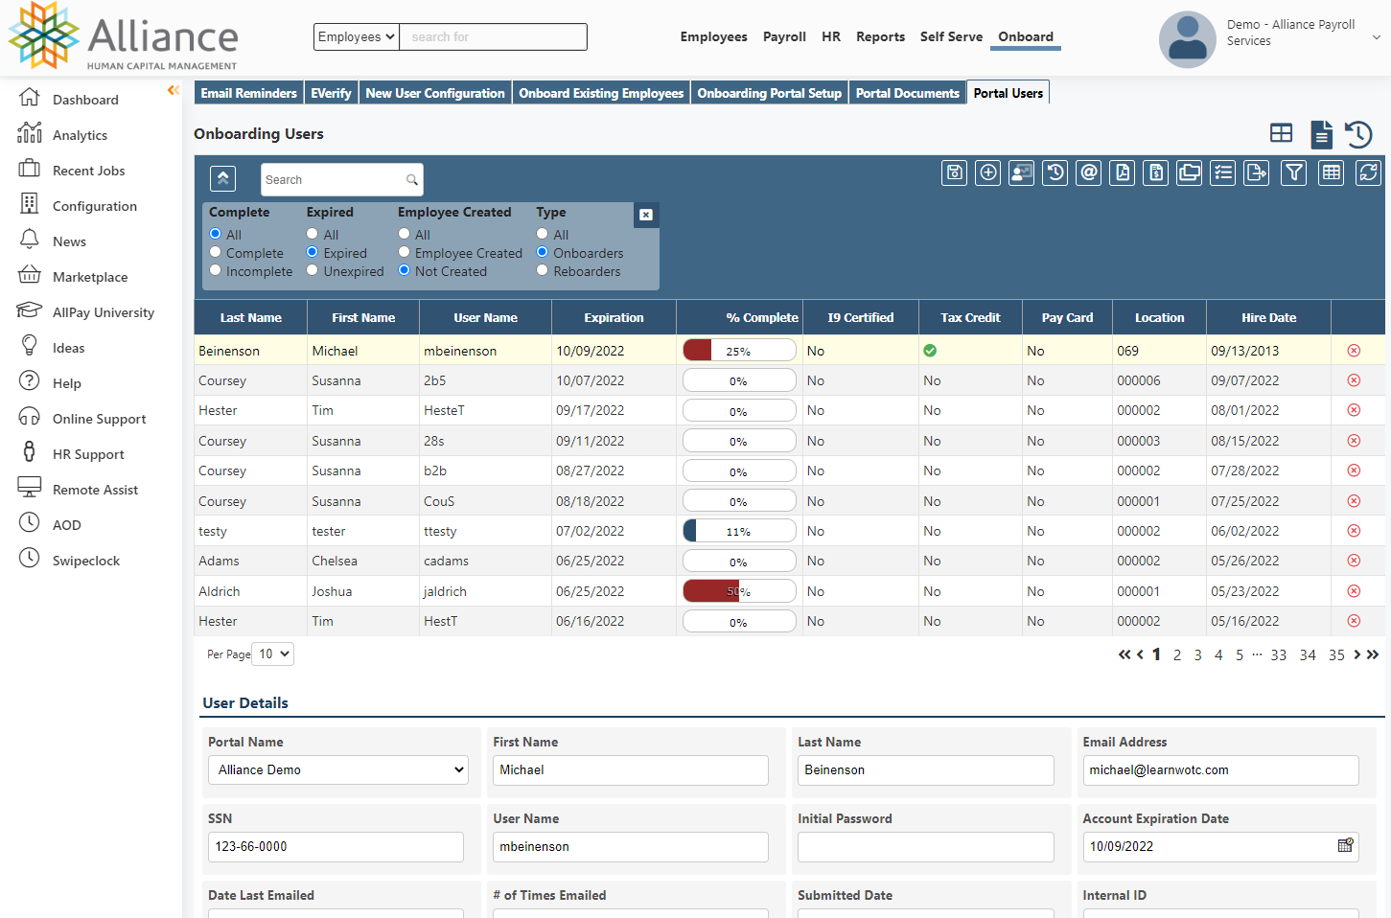Click the add new user plus icon
Viewport: 1391px width, 918px height.
click(987, 172)
